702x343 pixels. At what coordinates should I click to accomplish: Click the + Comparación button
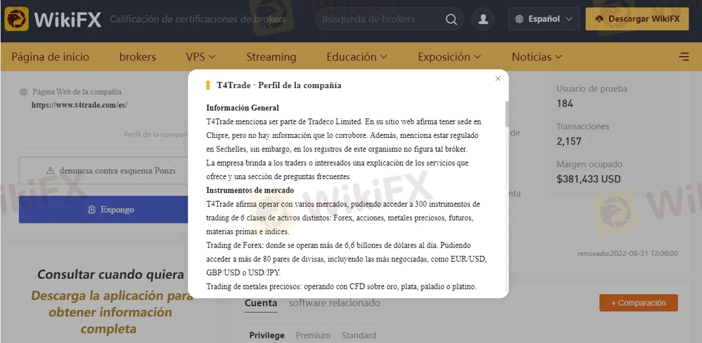click(x=639, y=303)
